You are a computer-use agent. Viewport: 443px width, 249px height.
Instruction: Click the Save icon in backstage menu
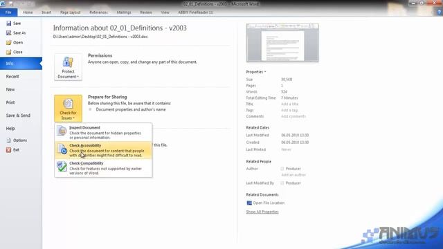9,23
